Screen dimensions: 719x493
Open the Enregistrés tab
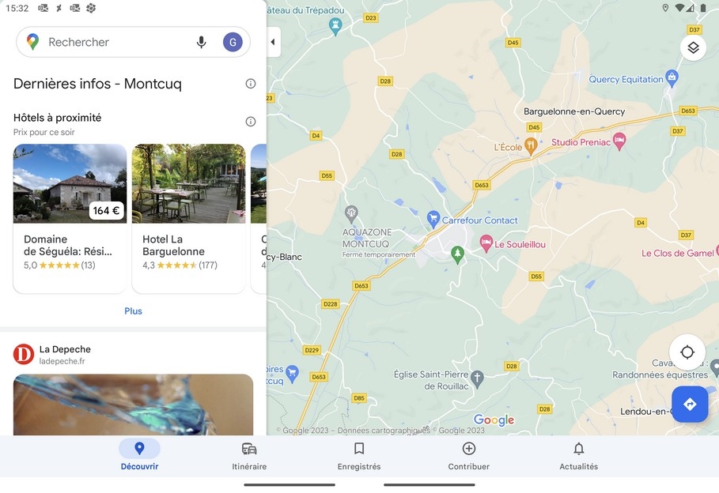pyautogui.click(x=359, y=455)
